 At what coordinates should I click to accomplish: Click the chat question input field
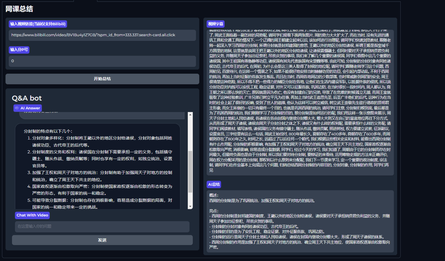tap(102, 226)
